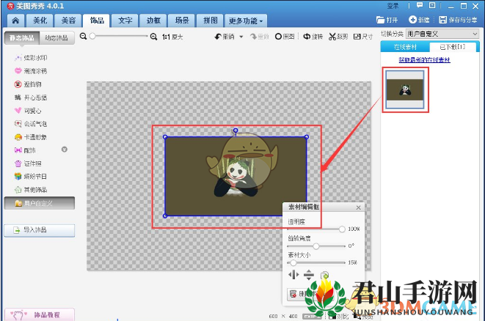
Task: Click the 撤销 undo arrow icon
Action: pos(218,37)
